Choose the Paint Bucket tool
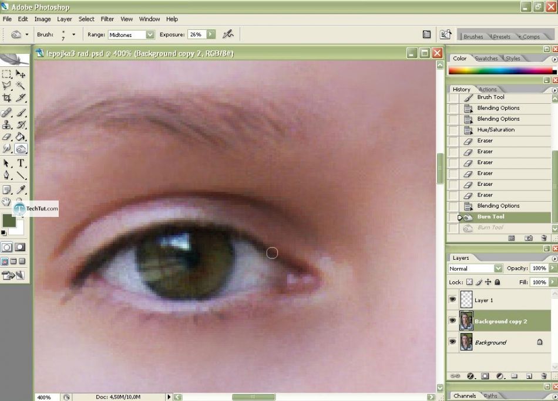Viewport: 558px width, 401px height. pyautogui.click(x=21, y=137)
